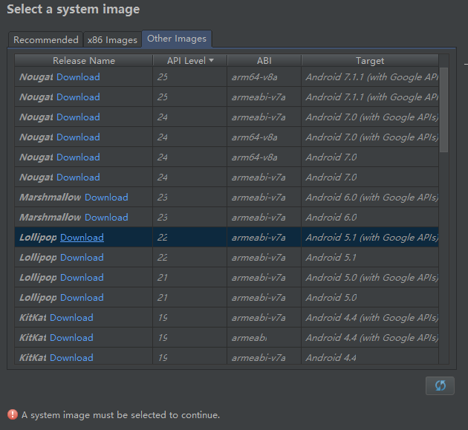This screenshot has width=468, height=430.
Task: Switch to the Recommended tab
Action: [x=45, y=39]
